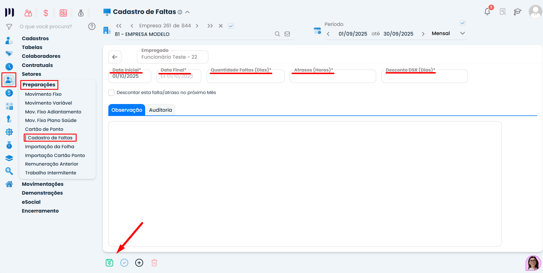This screenshot has width=543, height=273.
Task: Click the filter funnel icon
Action: (x=9, y=27)
